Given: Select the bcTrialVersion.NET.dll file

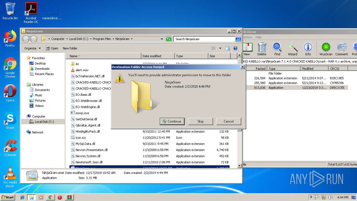Looking at the screenshot, I should click(x=90, y=76).
